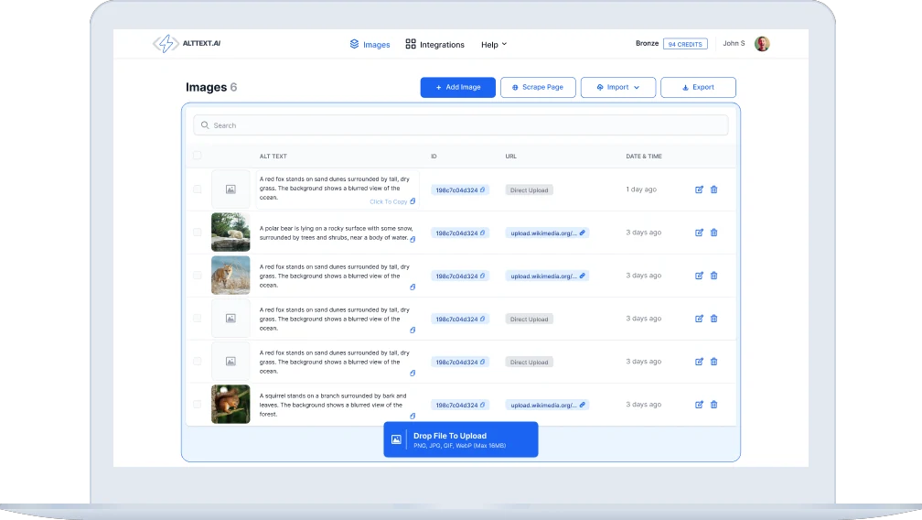The image size is (922, 520).
Task: Click the Scrape Page button
Action: pyautogui.click(x=538, y=87)
